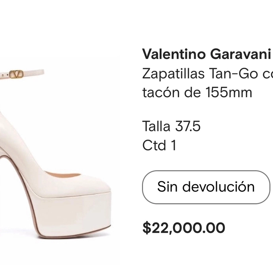Click the strap adjustment holes beside buckle
This screenshot has height=273, width=273.
point(5,75)
